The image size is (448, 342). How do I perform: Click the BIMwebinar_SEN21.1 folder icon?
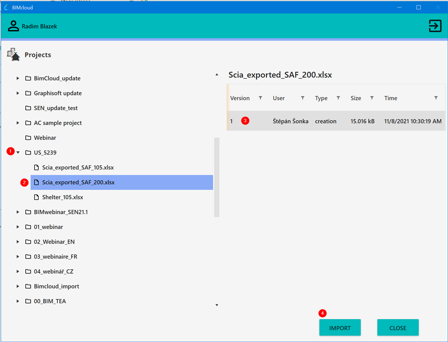click(28, 212)
